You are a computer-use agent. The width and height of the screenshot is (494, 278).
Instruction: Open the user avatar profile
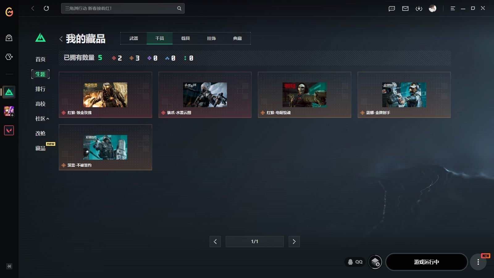click(x=433, y=8)
